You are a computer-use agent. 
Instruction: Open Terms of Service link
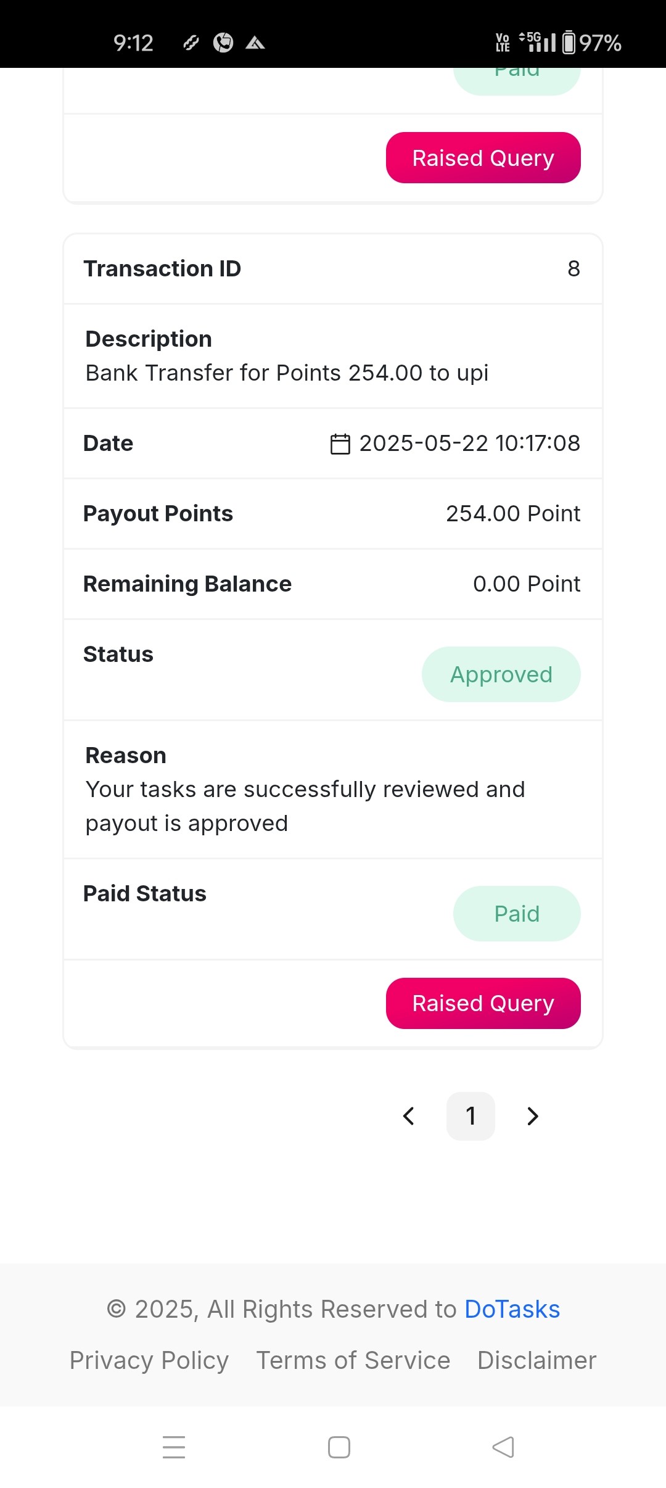tap(353, 1360)
